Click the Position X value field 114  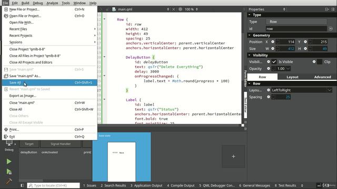[x=286, y=42]
